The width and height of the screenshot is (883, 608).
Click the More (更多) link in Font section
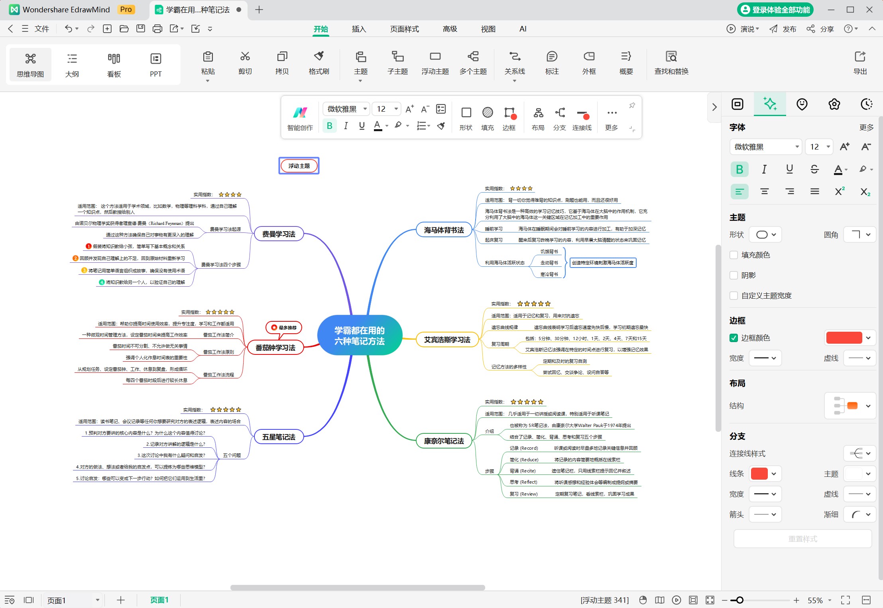coord(866,127)
